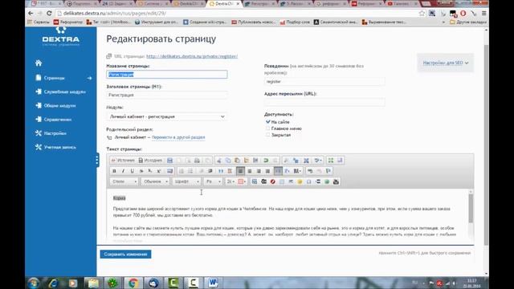
Task: Open the text color picker in the editor
Action: [x=231, y=181]
